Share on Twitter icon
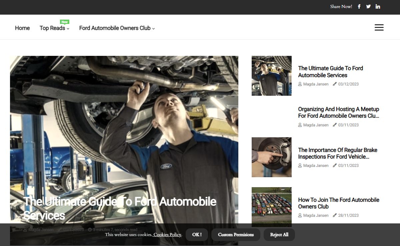400x246 pixels. [368, 7]
